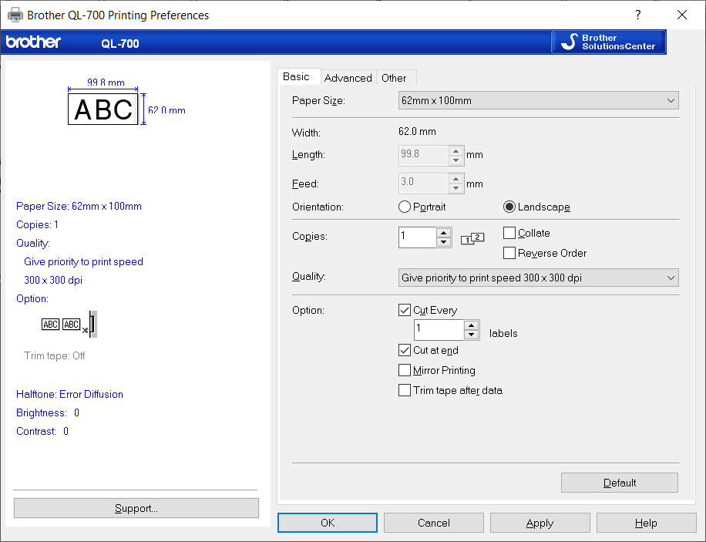Increase Cut Every labels count
This screenshot has height=542, width=706.
click(472, 325)
